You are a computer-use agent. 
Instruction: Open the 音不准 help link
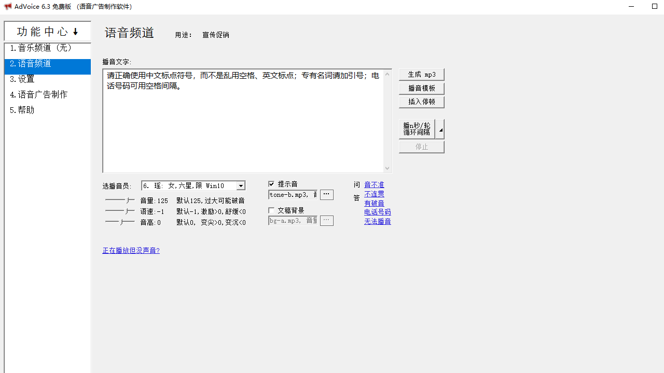(x=374, y=185)
